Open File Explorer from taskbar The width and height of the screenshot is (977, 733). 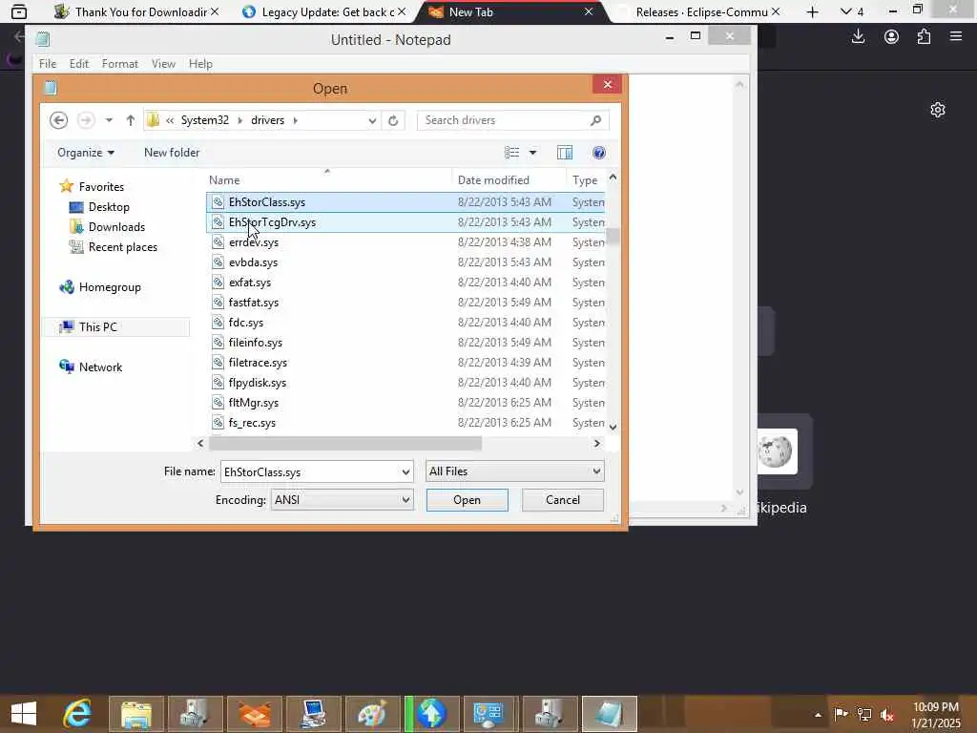tap(136, 714)
